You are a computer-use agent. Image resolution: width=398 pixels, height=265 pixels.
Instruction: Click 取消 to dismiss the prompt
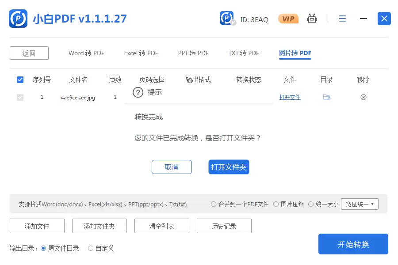click(x=172, y=167)
